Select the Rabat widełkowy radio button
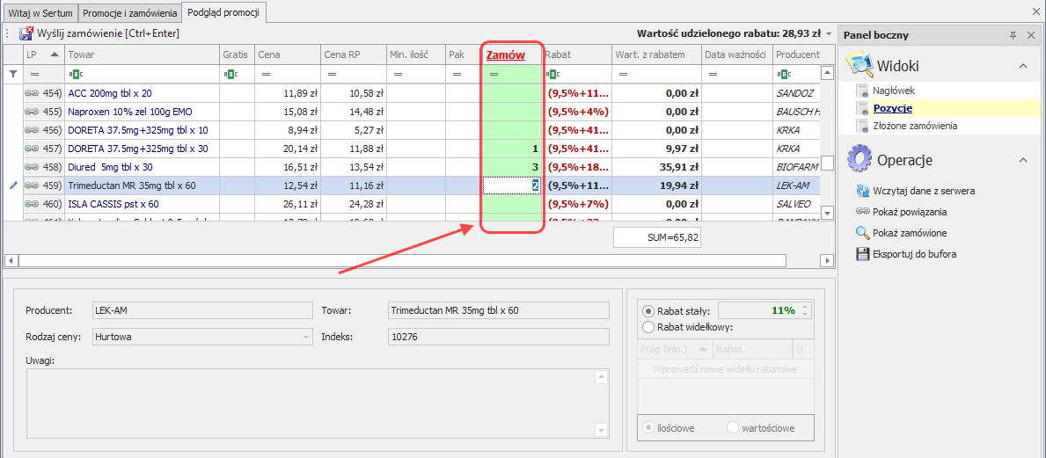The width and height of the screenshot is (1046, 458). coord(649,327)
